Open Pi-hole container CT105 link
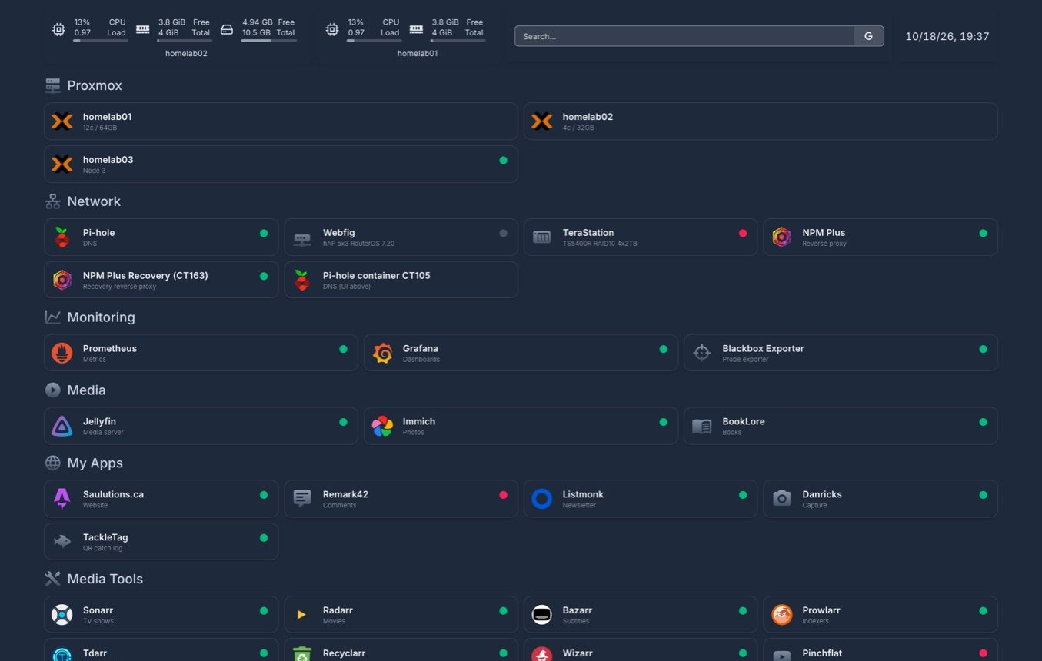This screenshot has height=661, width=1042. coord(401,280)
